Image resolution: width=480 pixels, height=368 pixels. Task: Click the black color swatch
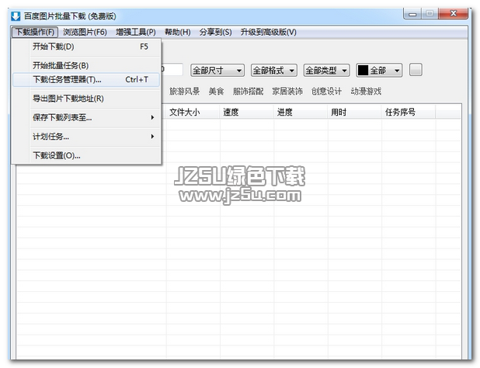[363, 71]
